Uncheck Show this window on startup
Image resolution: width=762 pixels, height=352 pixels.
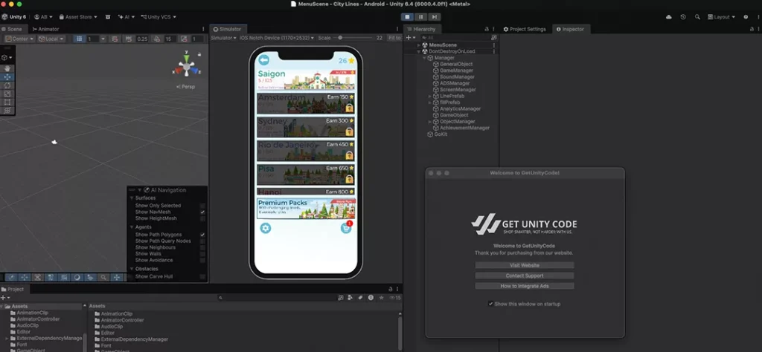tap(491, 304)
